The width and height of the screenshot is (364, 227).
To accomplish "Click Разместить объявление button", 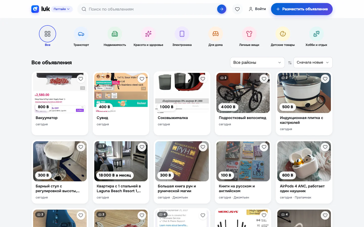I will tap(302, 9).
